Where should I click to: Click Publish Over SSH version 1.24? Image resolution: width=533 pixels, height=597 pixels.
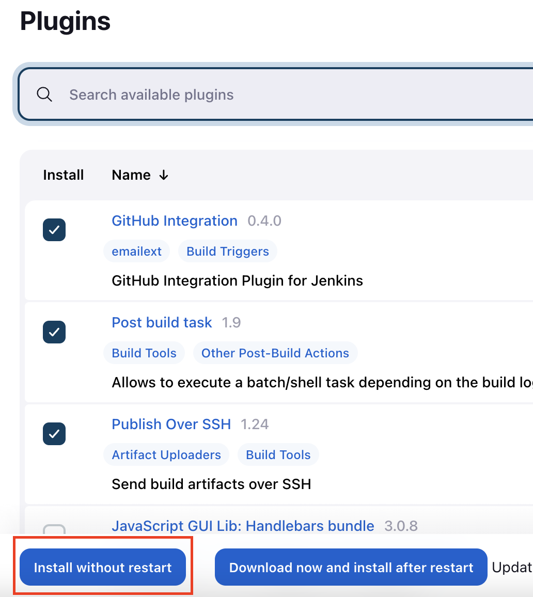coord(255,424)
